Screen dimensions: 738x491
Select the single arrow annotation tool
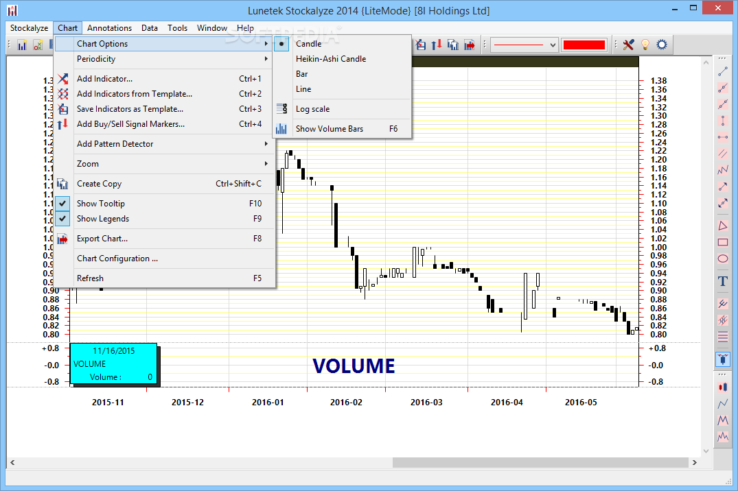click(722, 187)
